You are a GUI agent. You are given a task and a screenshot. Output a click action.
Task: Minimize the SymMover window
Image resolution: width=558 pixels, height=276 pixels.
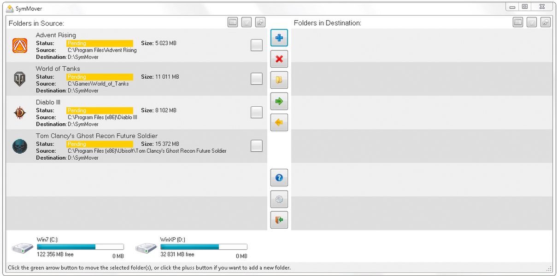512,6
